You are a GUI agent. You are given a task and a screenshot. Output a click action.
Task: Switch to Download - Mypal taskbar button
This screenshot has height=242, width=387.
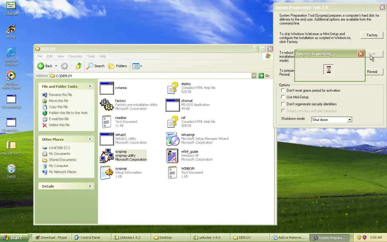51,237
